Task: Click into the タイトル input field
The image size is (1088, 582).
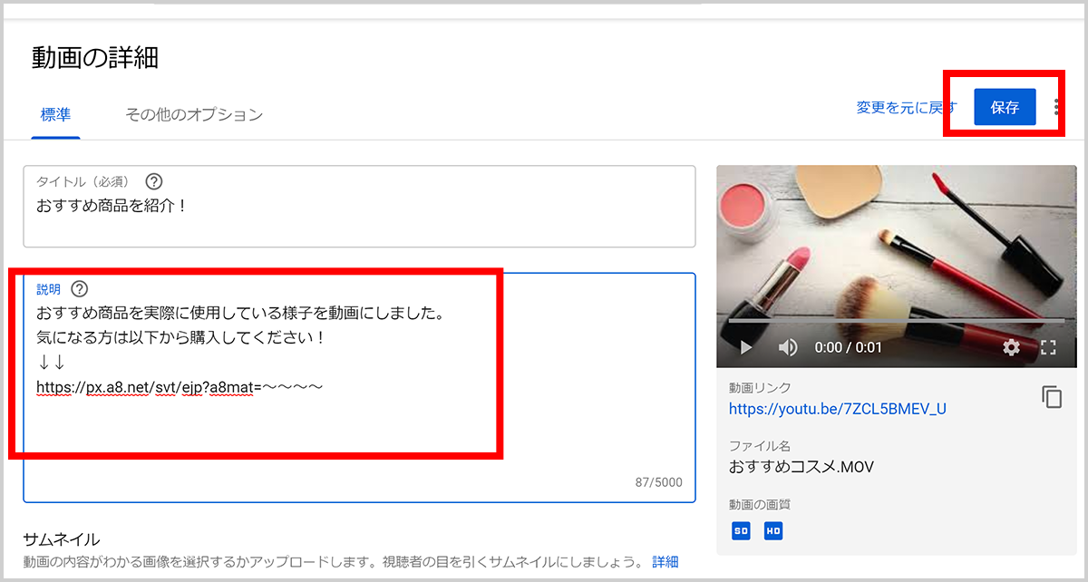Action: 359,207
